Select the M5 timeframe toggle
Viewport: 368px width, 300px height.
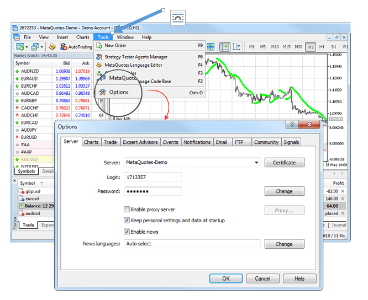click(x=263, y=47)
